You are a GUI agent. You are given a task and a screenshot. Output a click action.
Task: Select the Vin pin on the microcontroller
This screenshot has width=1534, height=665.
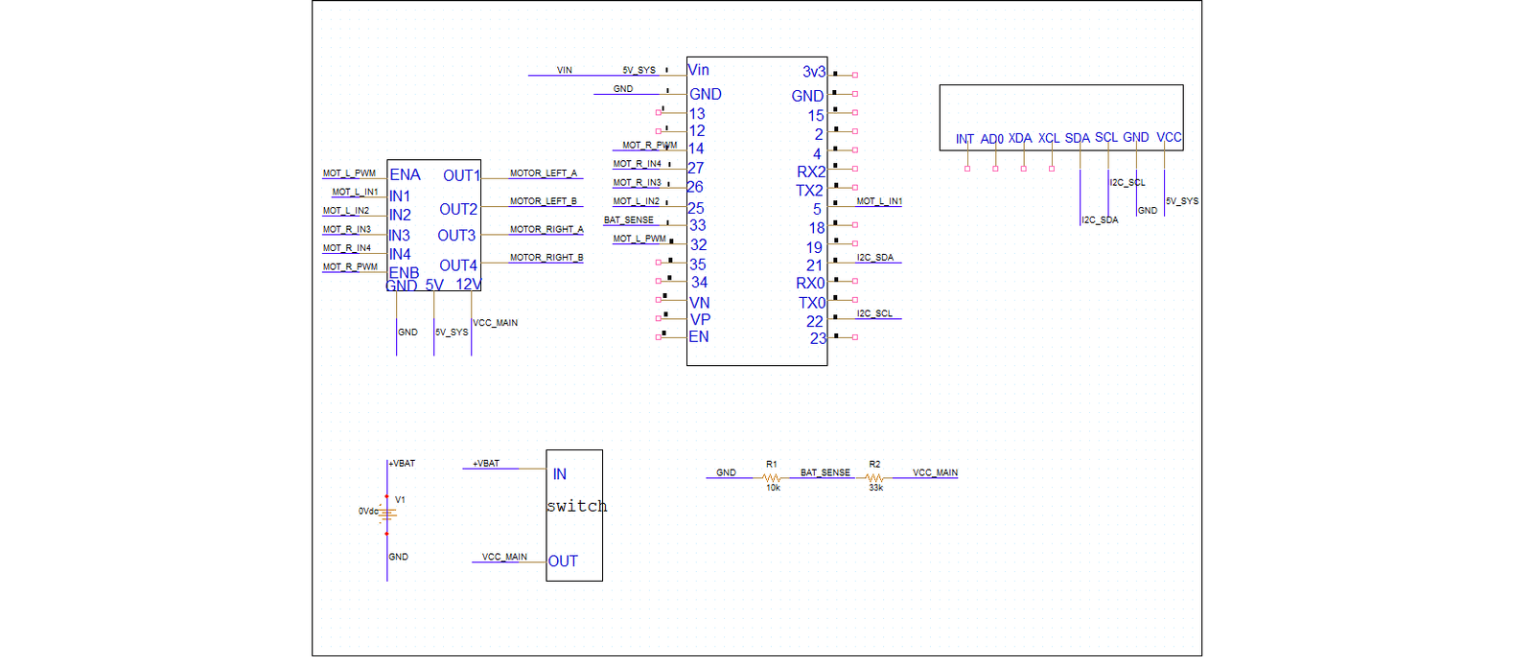[x=699, y=70]
